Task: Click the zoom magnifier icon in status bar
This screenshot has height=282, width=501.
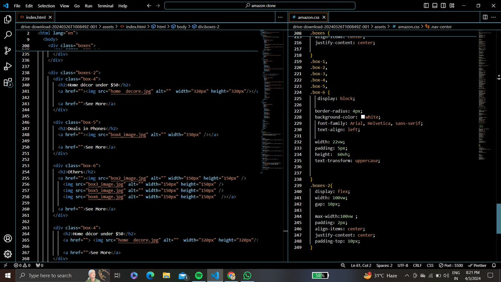Action: tap(343, 265)
